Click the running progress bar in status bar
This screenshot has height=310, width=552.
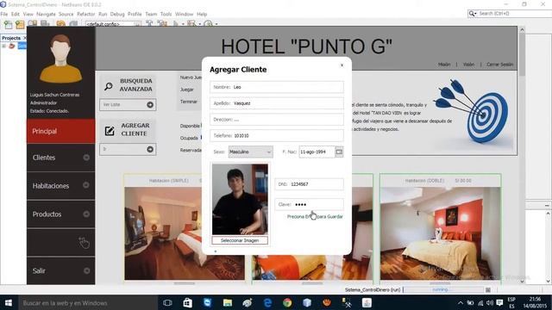click(443, 289)
